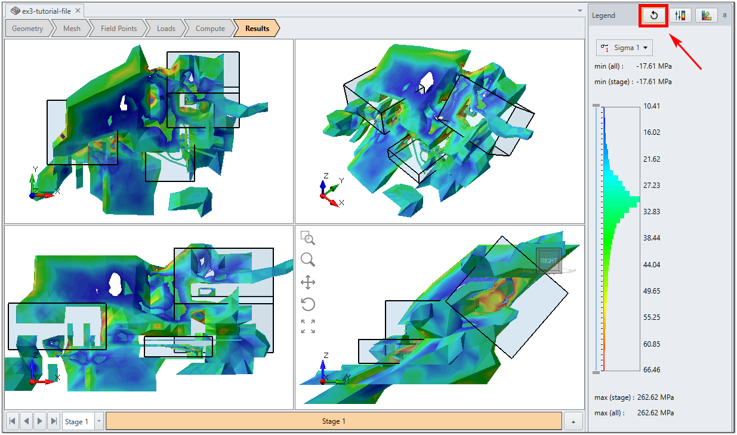This screenshot has width=737, height=435.
Task: Select the Pan tool
Action: (x=308, y=282)
